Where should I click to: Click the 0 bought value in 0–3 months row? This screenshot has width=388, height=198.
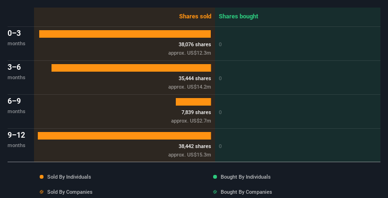[x=220, y=44]
